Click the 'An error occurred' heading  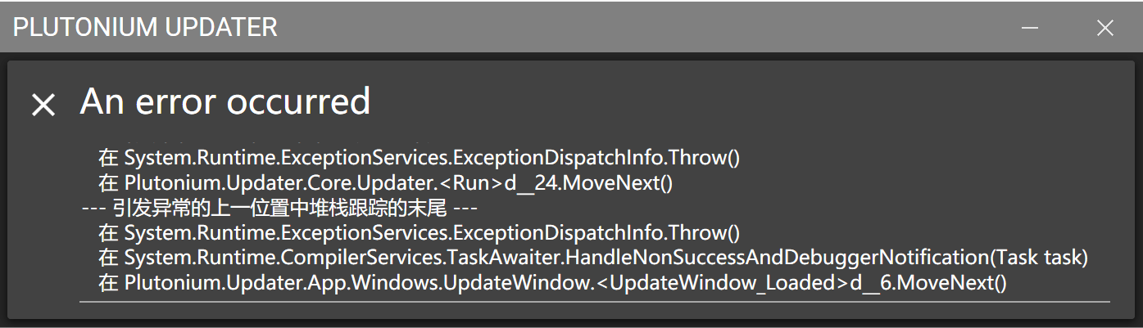225,101
